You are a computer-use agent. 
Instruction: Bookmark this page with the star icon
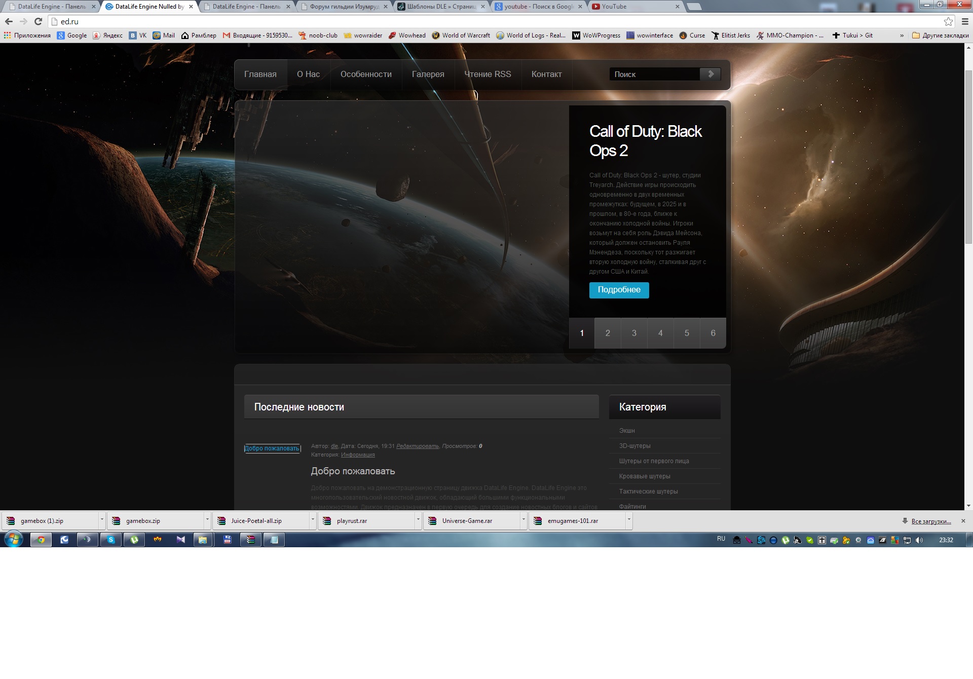[x=948, y=21]
